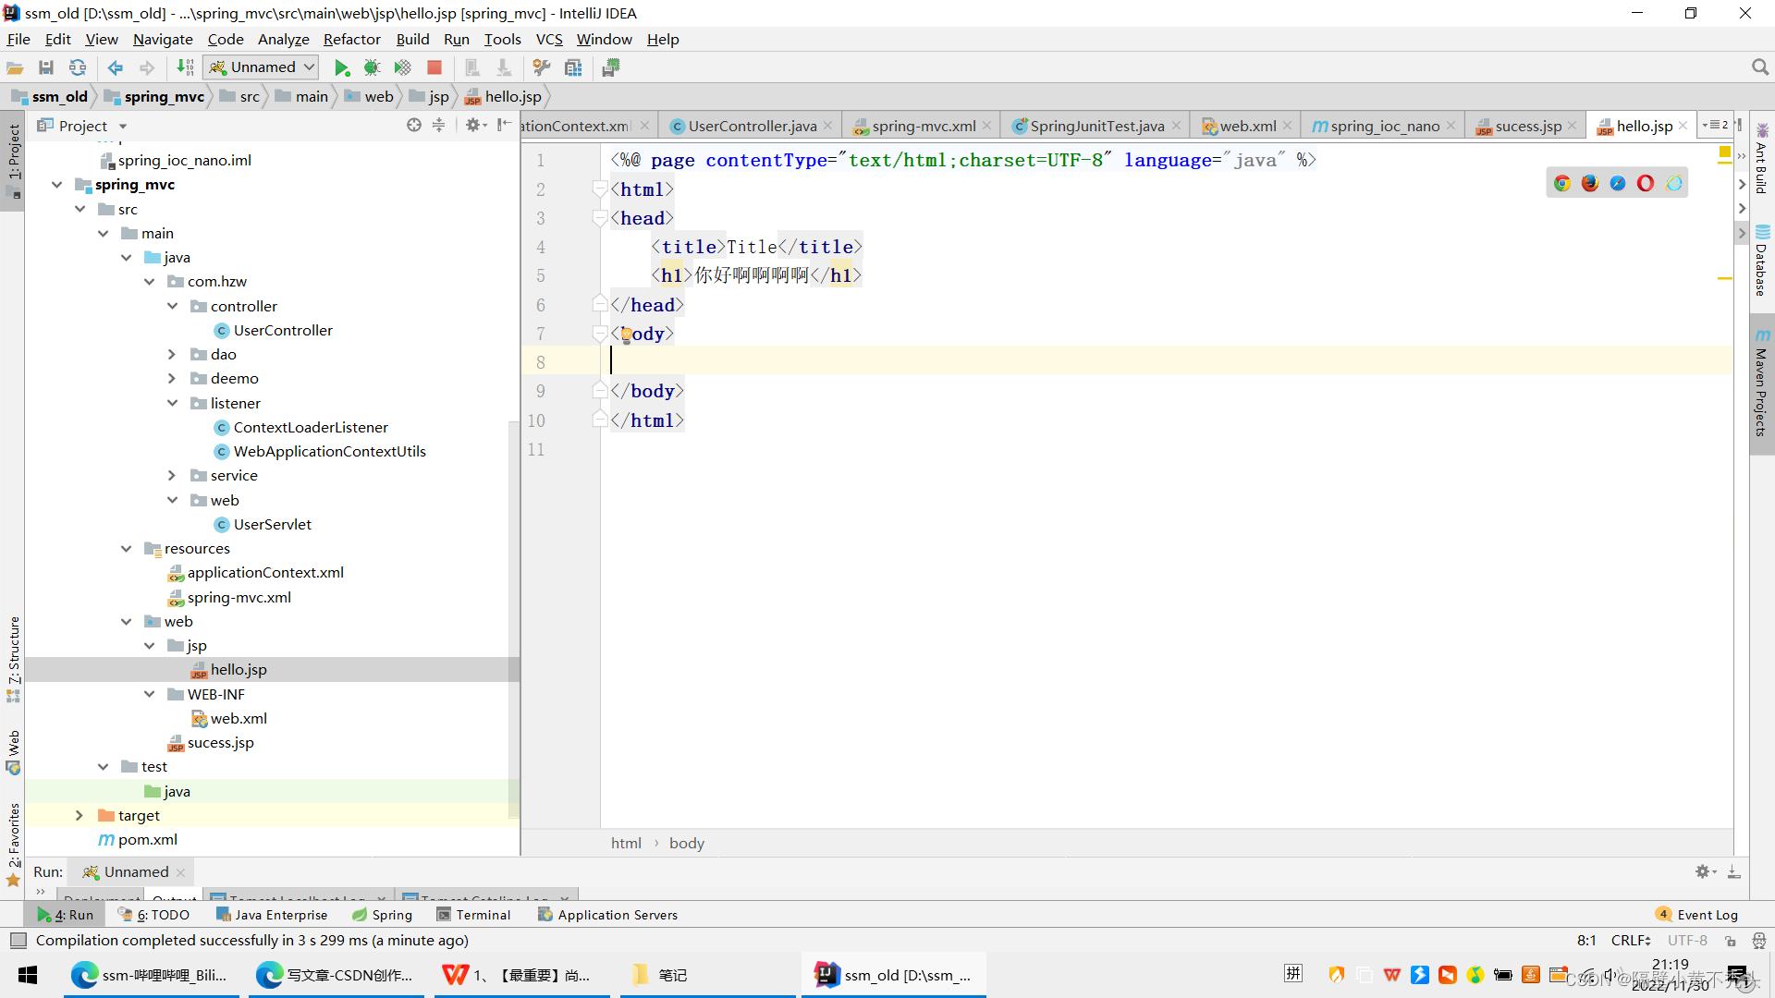
Task: Open the Unnamed run configuration dropdown
Action: pyautogui.click(x=261, y=67)
